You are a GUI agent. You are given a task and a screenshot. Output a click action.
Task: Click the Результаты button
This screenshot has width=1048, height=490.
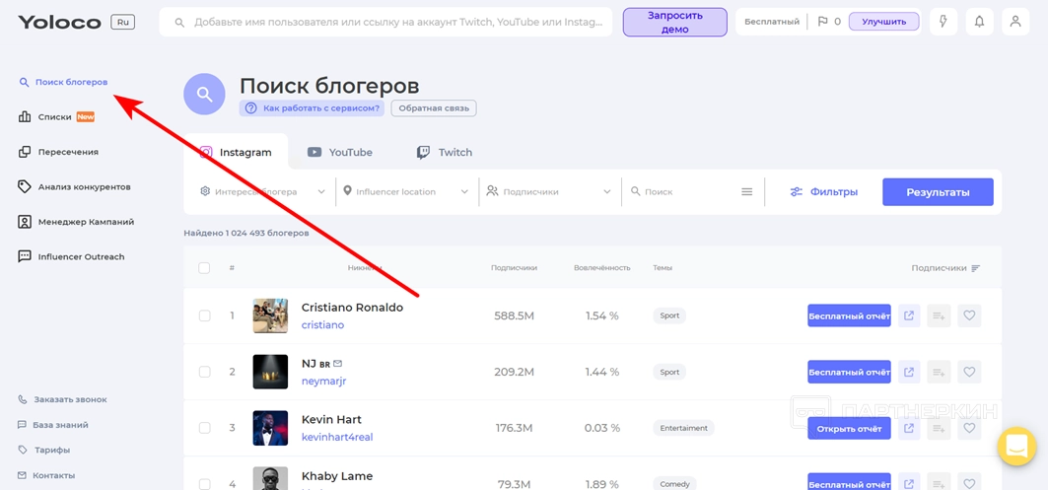pos(937,192)
